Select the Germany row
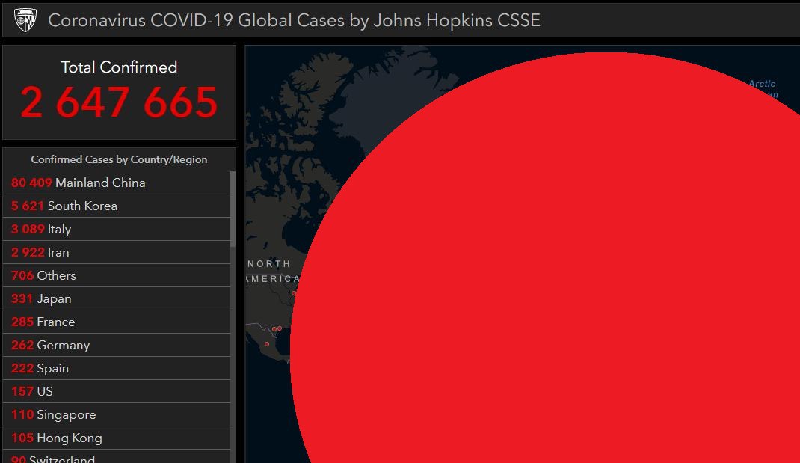The height and width of the screenshot is (463, 800). 117,345
